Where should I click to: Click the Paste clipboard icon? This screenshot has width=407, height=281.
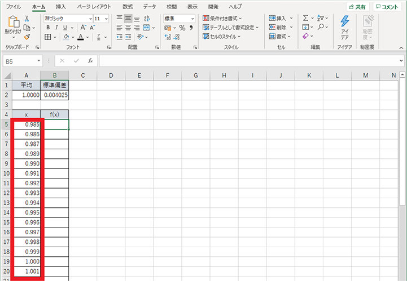pyautogui.click(x=13, y=22)
